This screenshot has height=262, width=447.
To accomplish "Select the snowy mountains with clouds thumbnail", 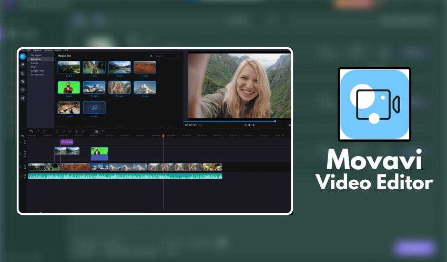I will coord(94,88).
